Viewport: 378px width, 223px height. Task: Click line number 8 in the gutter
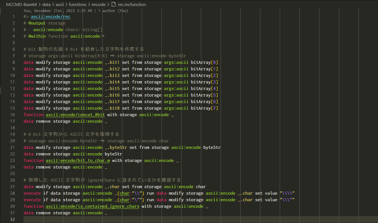pos(14,62)
